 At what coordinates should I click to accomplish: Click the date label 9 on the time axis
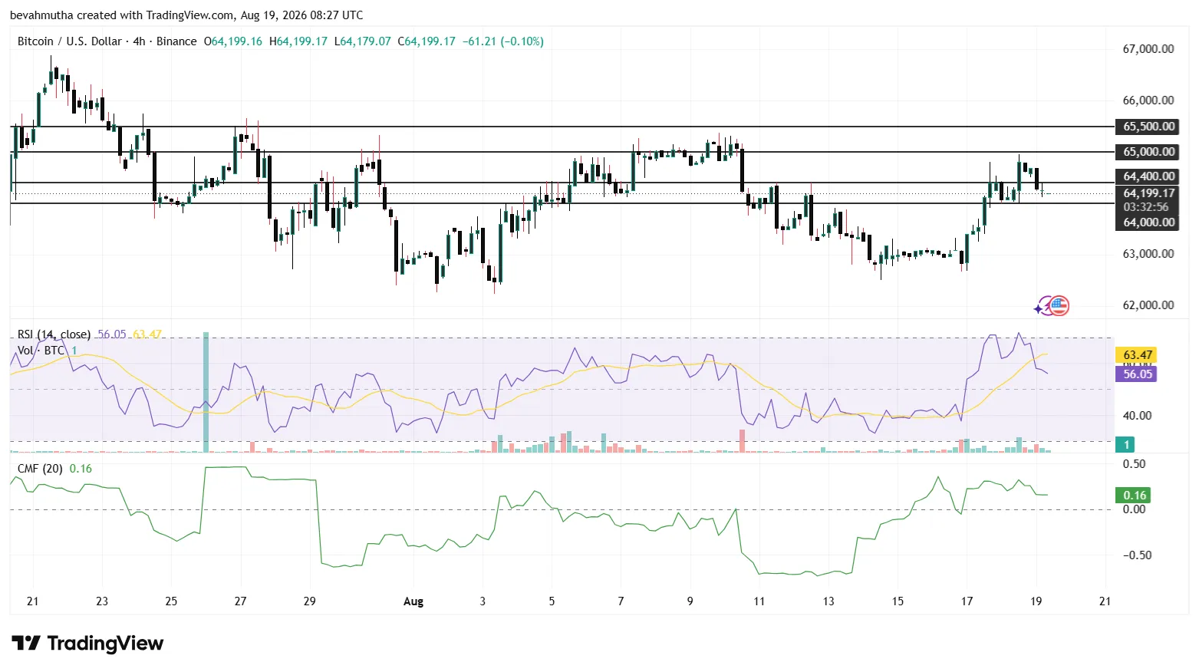tap(690, 601)
